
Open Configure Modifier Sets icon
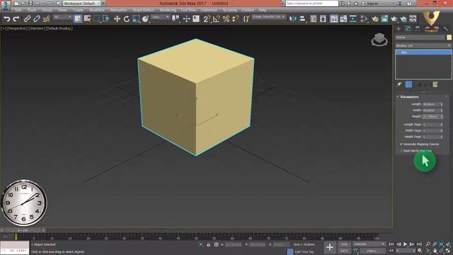click(x=435, y=84)
